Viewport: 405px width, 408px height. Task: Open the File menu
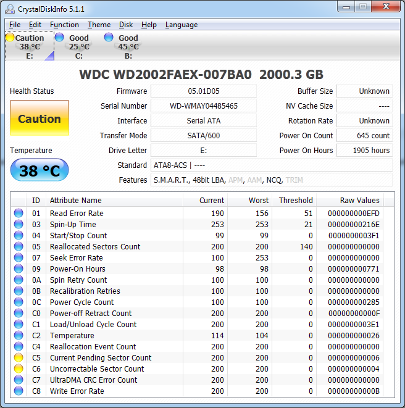pyautogui.click(x=15, y=25)
